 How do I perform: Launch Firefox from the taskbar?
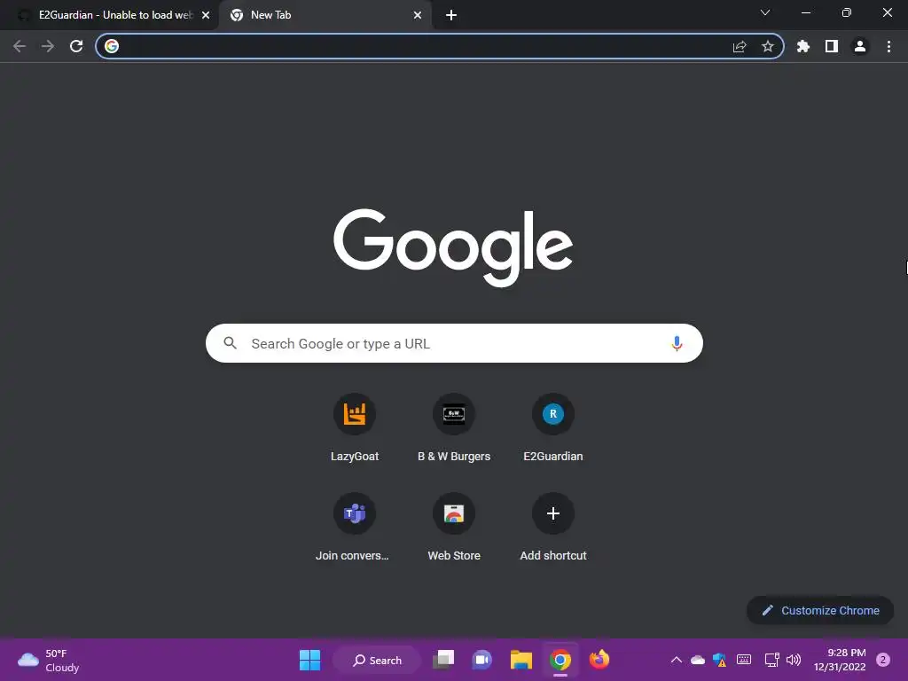[599, 660]
